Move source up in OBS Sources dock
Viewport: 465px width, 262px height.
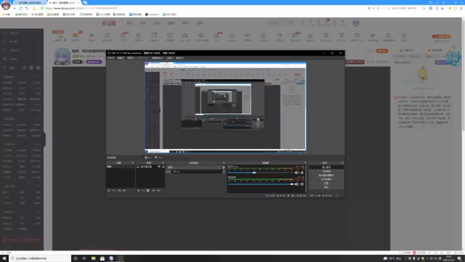pyautogui.click(x=153, y=190)
